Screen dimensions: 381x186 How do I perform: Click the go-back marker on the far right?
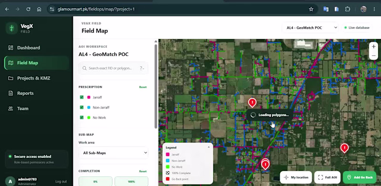tap(344, 148)
